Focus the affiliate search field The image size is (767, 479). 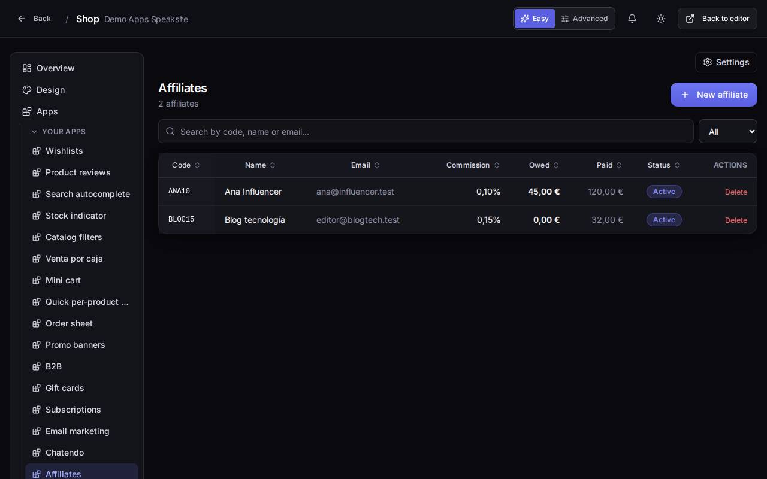(426, 131)
